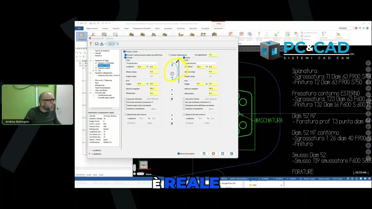Click the Visualizza Grezzo ribbon icon
This screenshot has width=372, height=209.
click(x=241, y=36)
